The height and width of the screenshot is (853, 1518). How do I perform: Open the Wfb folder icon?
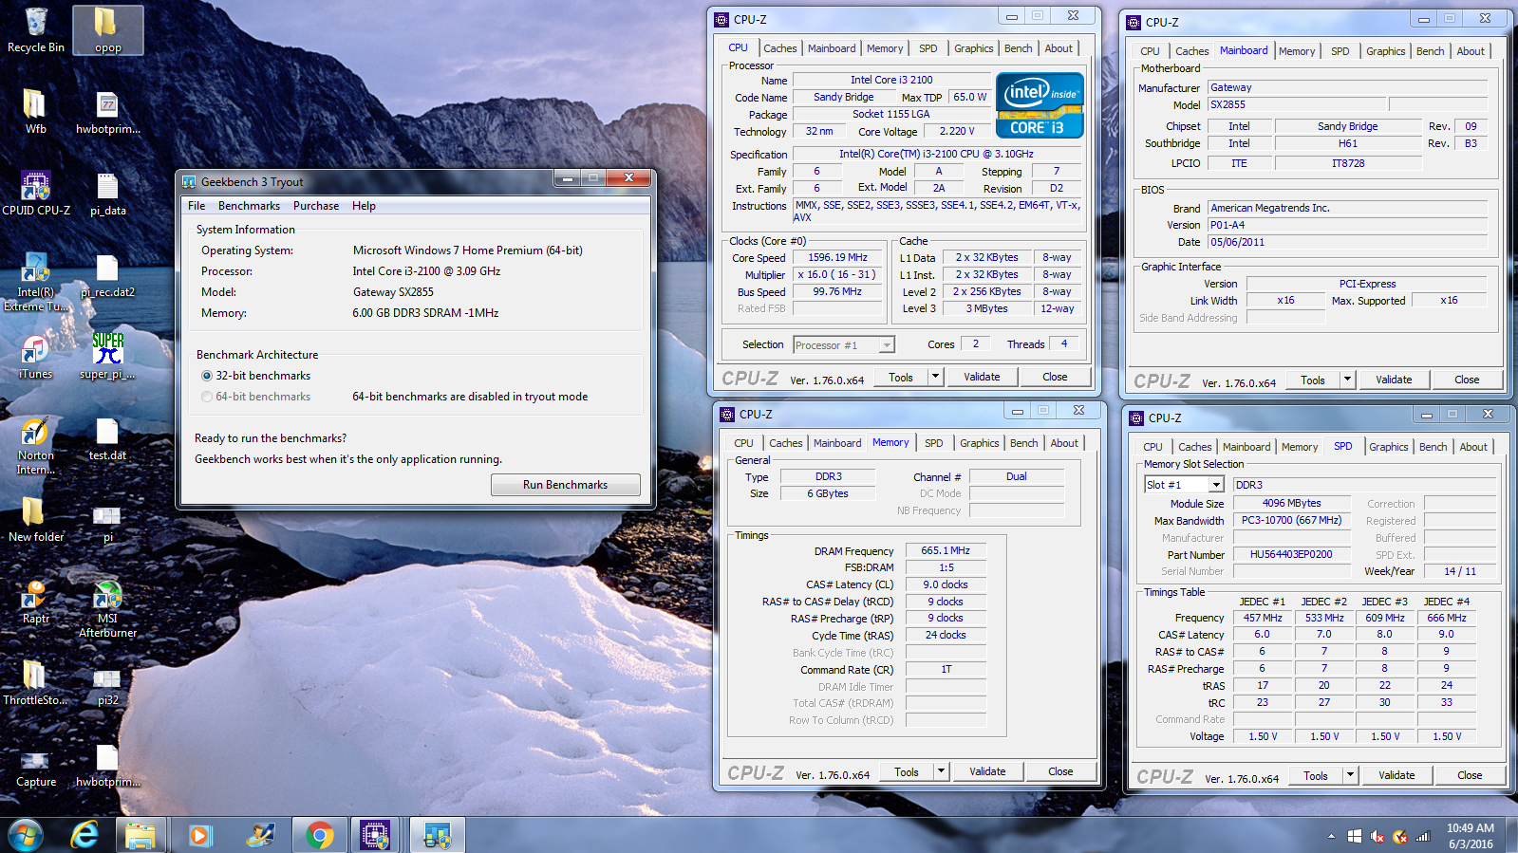35,112
